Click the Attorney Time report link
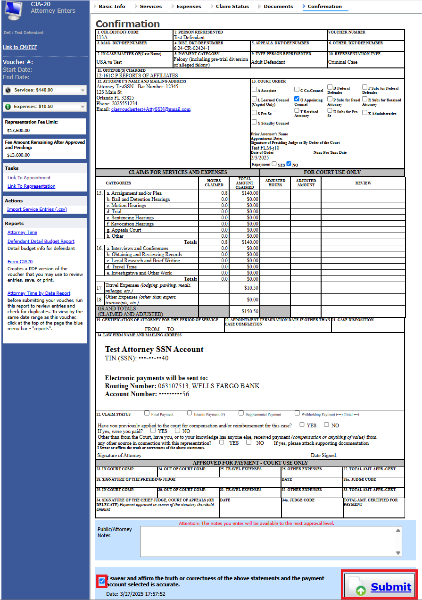The height and width of the screenshot is (600, 422). click(22, 232)
